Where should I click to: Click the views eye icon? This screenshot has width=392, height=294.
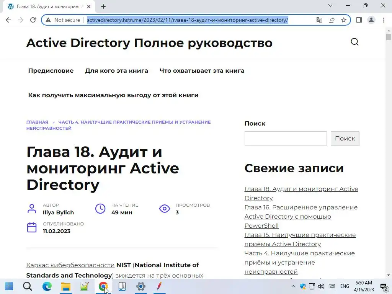165,209
